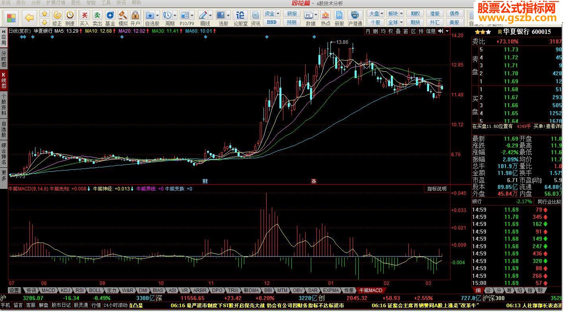
Task: Open the 选股 stock screener icon
Action: [x=221, y=16]
